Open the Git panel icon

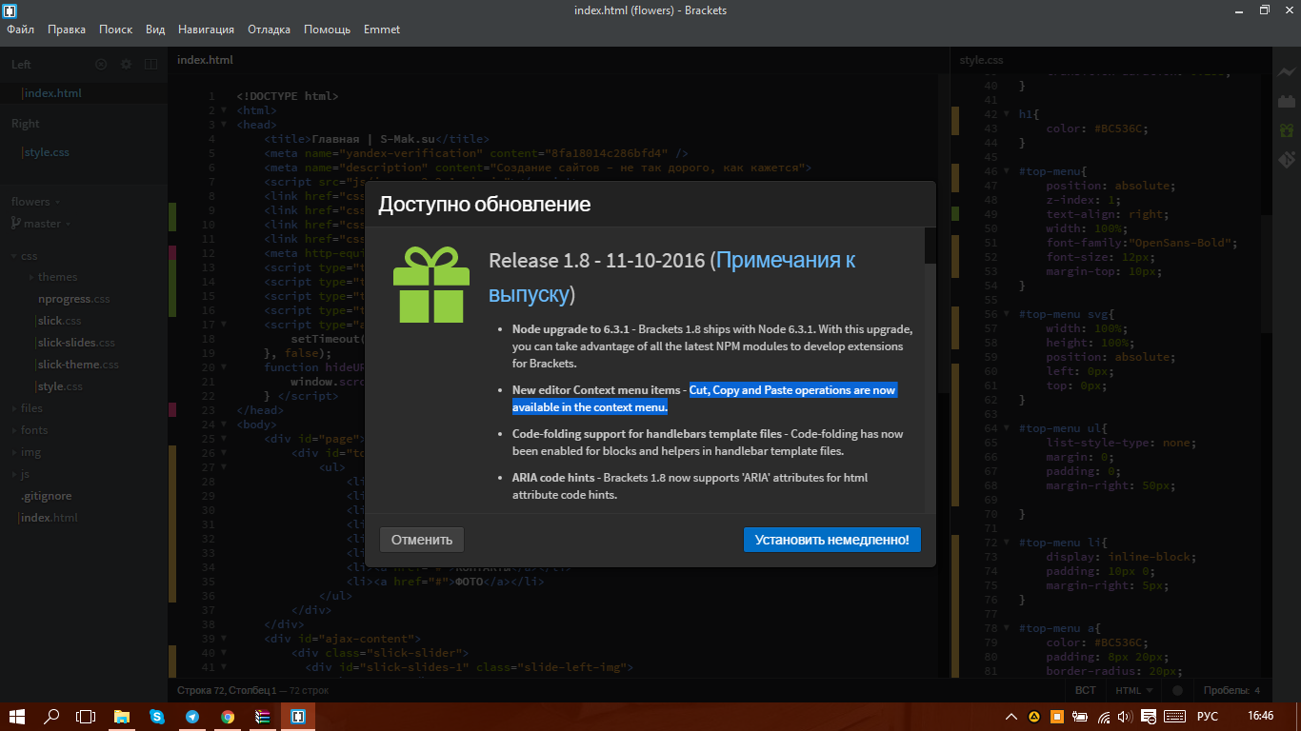[x=1286, y=159]
